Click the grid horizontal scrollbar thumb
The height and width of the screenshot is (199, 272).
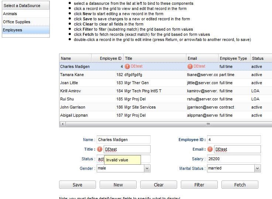[x=208, y=124]
